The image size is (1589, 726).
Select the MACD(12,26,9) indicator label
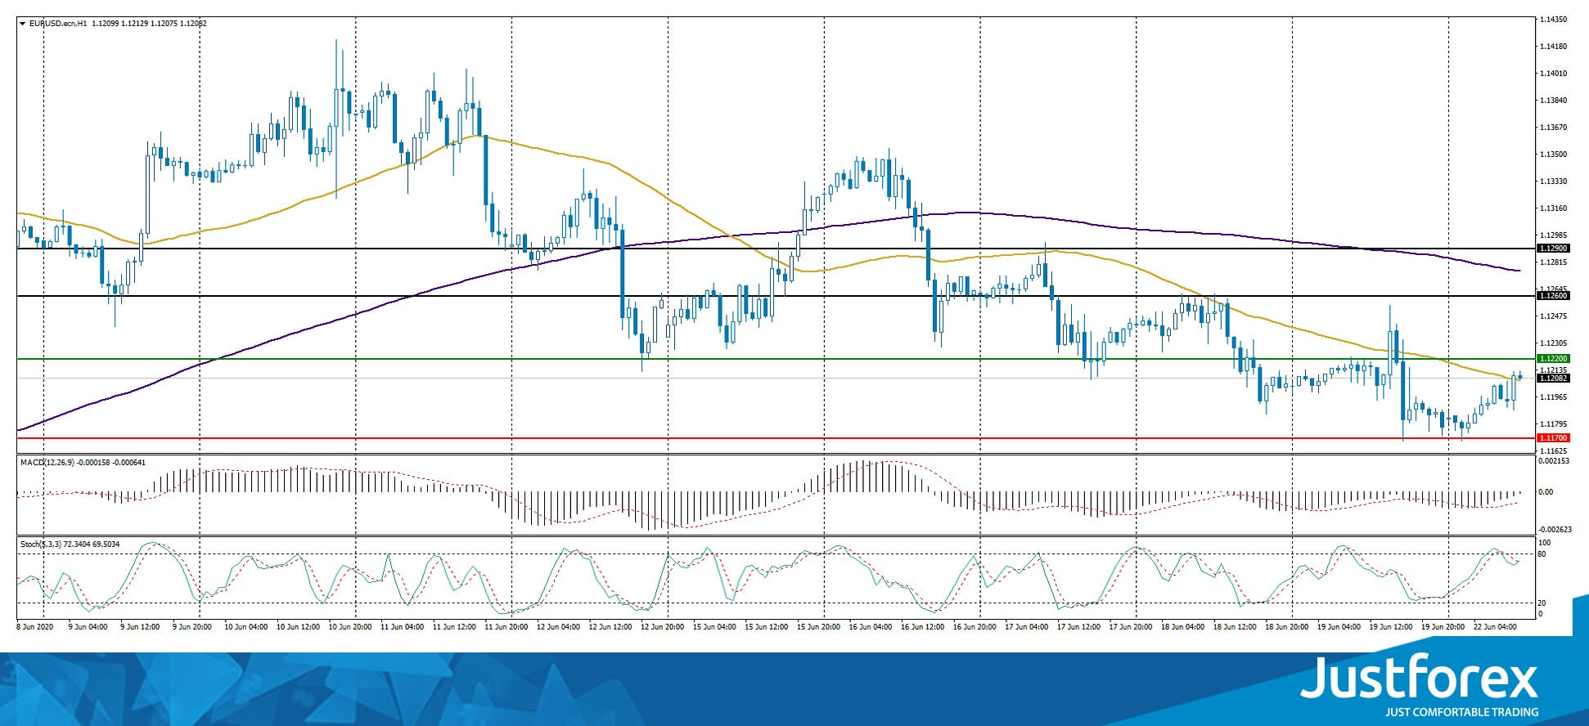(x=48, y=463)
